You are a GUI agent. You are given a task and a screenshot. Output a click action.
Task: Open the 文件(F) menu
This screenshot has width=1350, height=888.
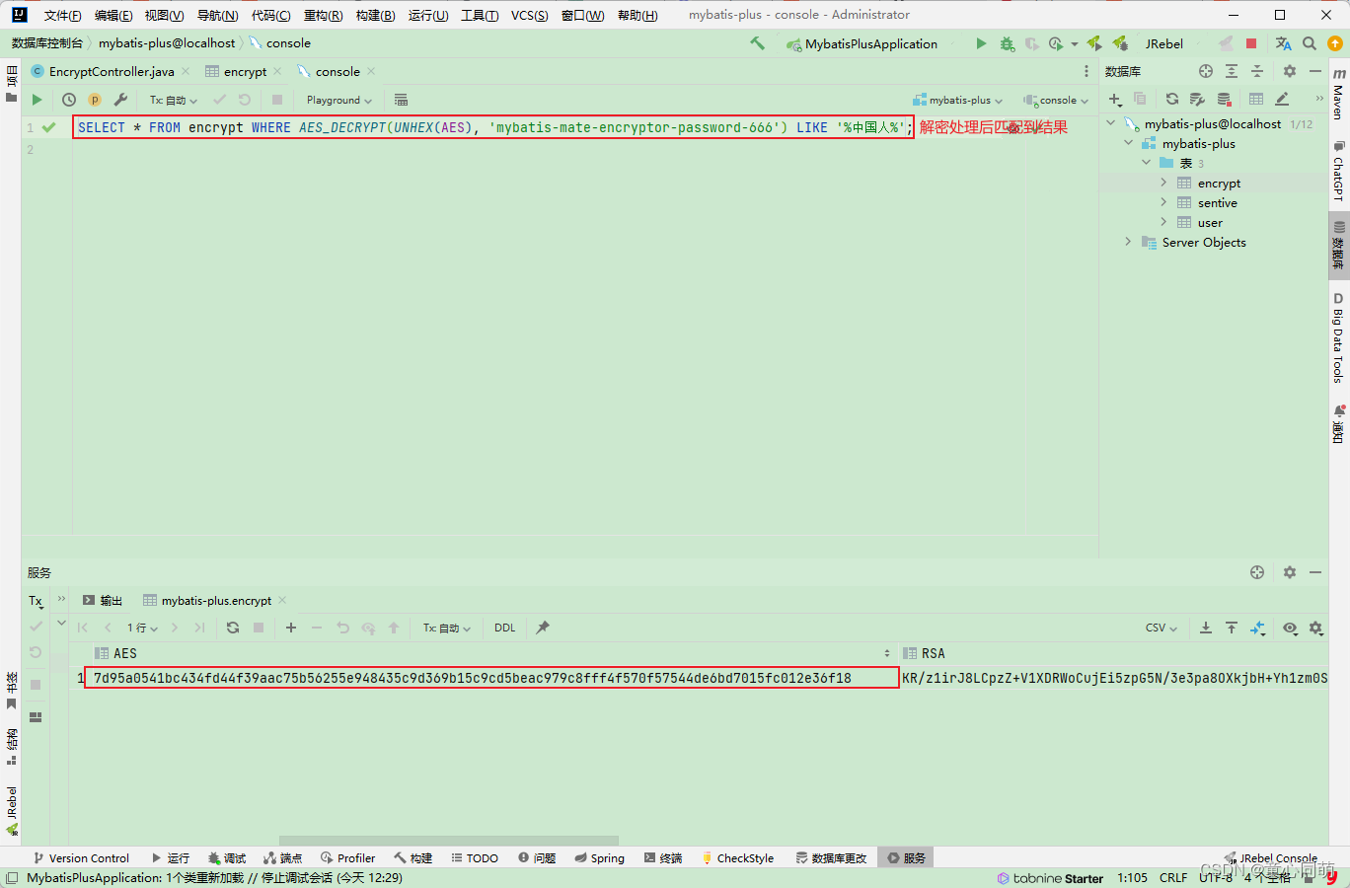click(x=62, y=15)
